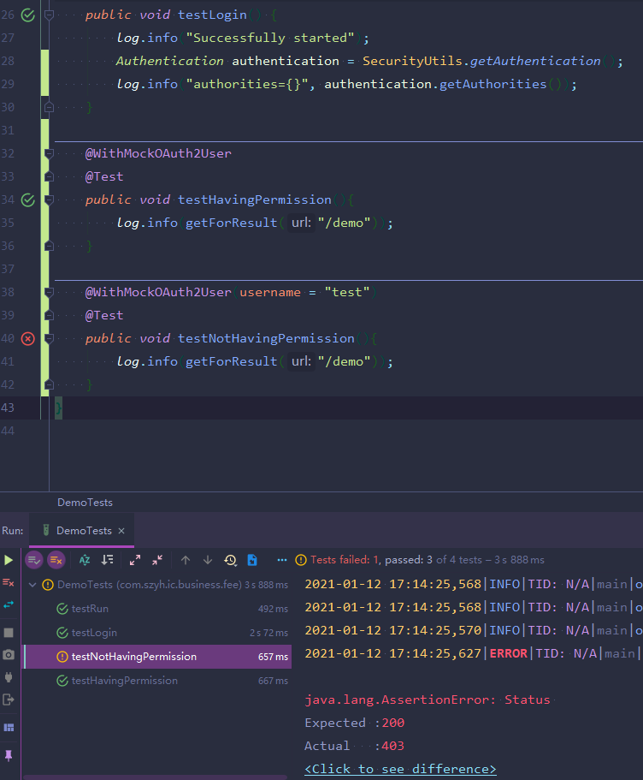Click line number 44 in gutter
Viewport: 643px width, 780px height.
[x=8, y=431]
